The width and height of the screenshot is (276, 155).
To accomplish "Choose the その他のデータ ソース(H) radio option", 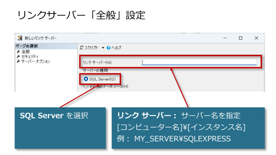I will 86,86.
